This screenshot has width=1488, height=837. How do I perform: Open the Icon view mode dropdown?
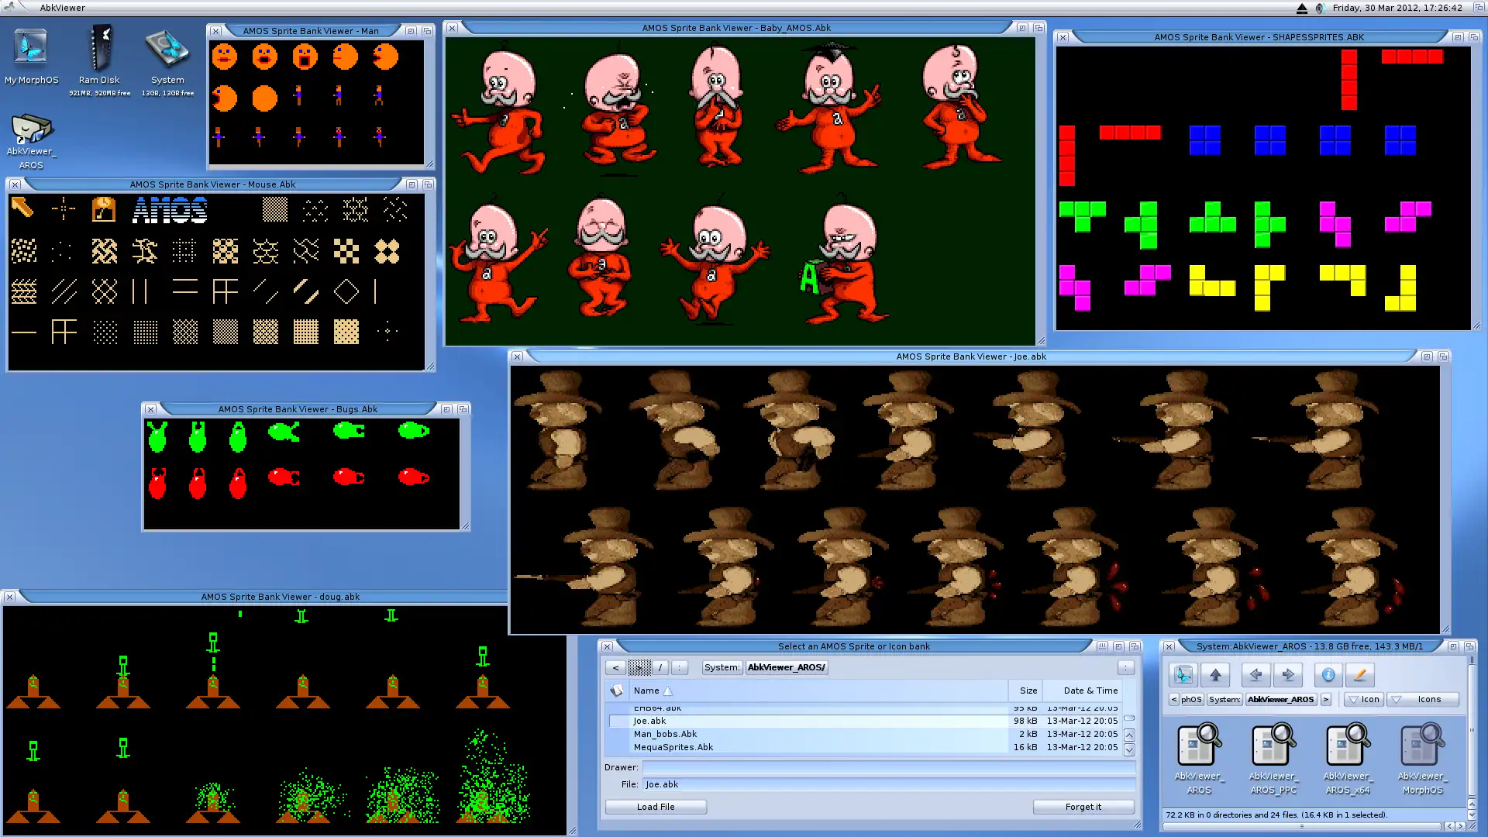pyautogui.click(x=1362, y=699)
